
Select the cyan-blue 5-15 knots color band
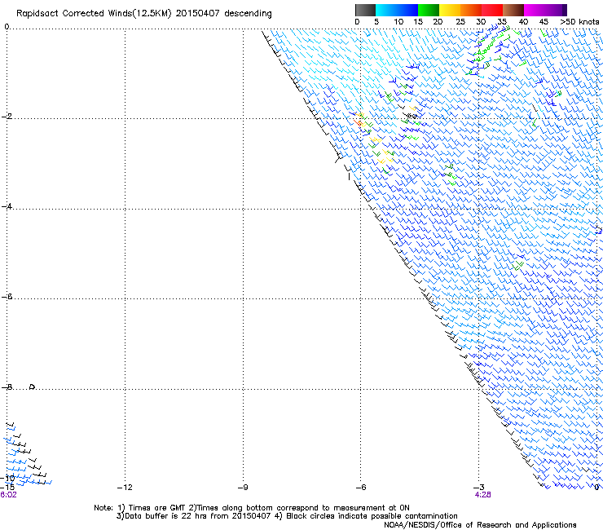click(x=397, y=10)
